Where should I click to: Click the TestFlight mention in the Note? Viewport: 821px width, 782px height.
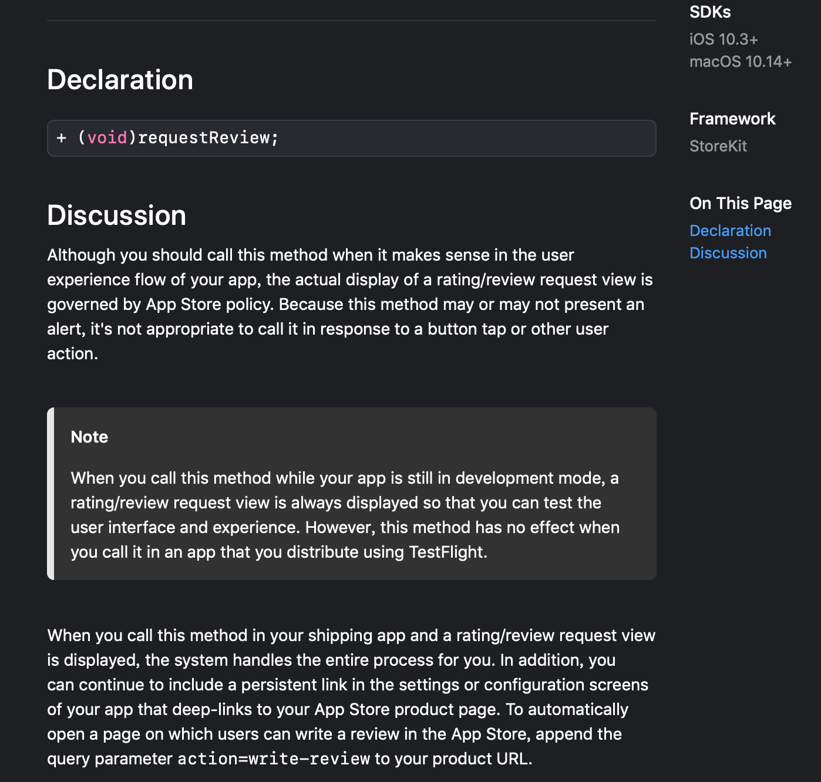point(448,552)
